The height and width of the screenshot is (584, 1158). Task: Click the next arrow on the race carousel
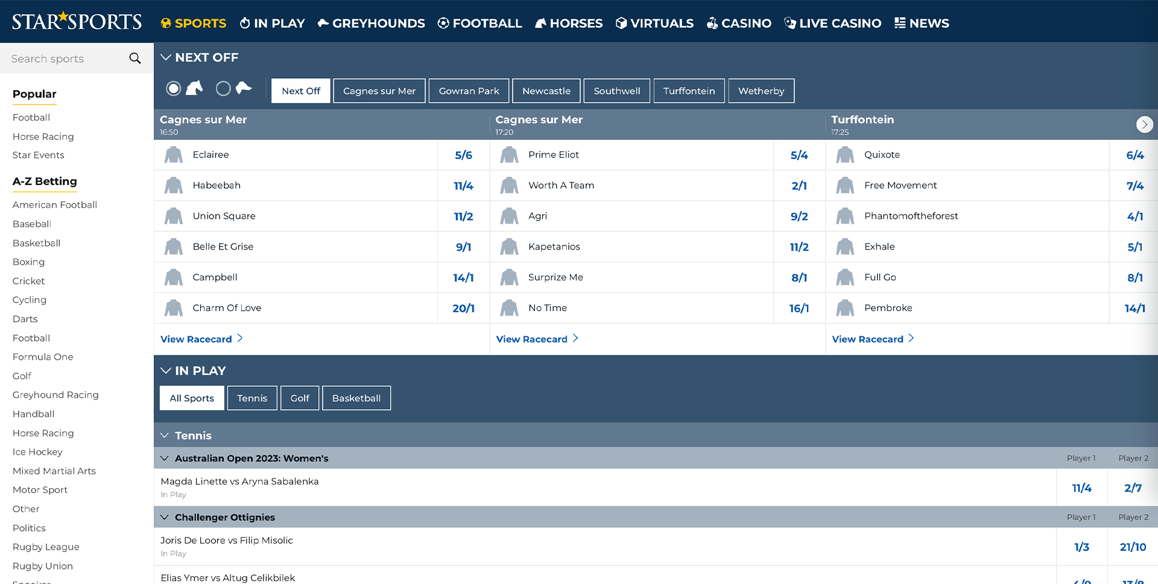[1144, 124]
